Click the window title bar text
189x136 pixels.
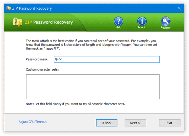point(31,8)
